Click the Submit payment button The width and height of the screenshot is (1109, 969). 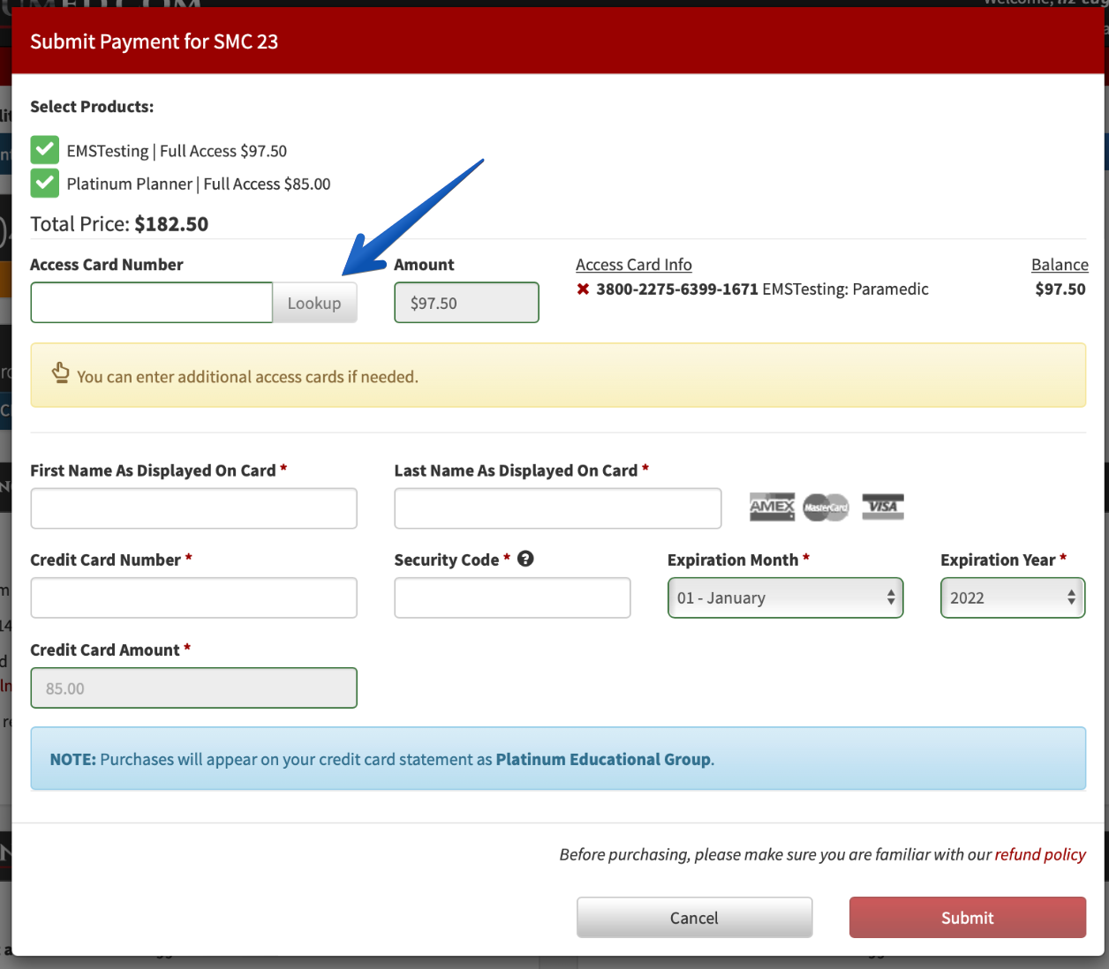(x=968, y=918)
